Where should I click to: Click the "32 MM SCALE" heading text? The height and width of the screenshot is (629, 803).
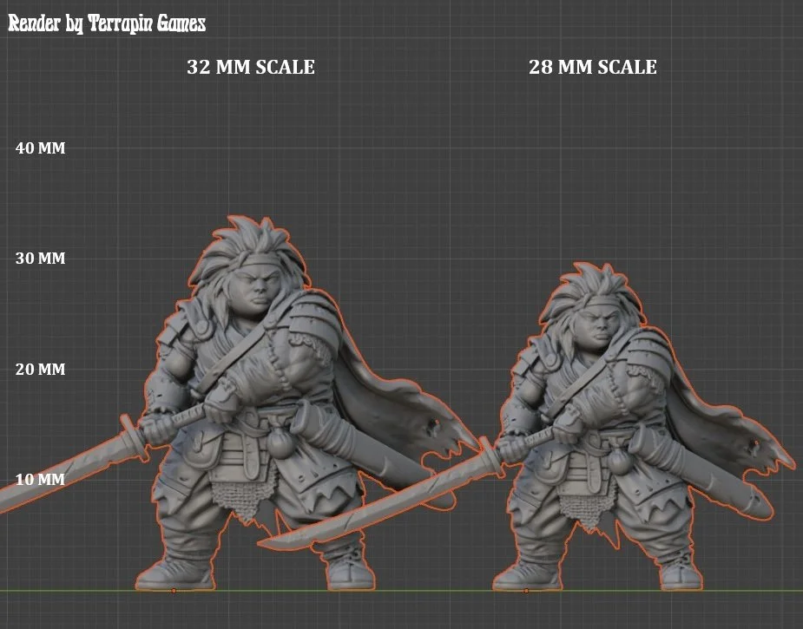tap(250, 67)
